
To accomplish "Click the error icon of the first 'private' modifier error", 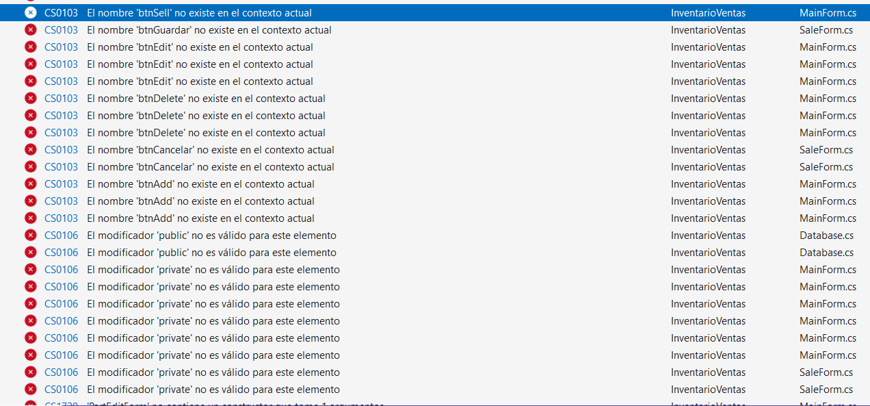I will coord(30,270).
